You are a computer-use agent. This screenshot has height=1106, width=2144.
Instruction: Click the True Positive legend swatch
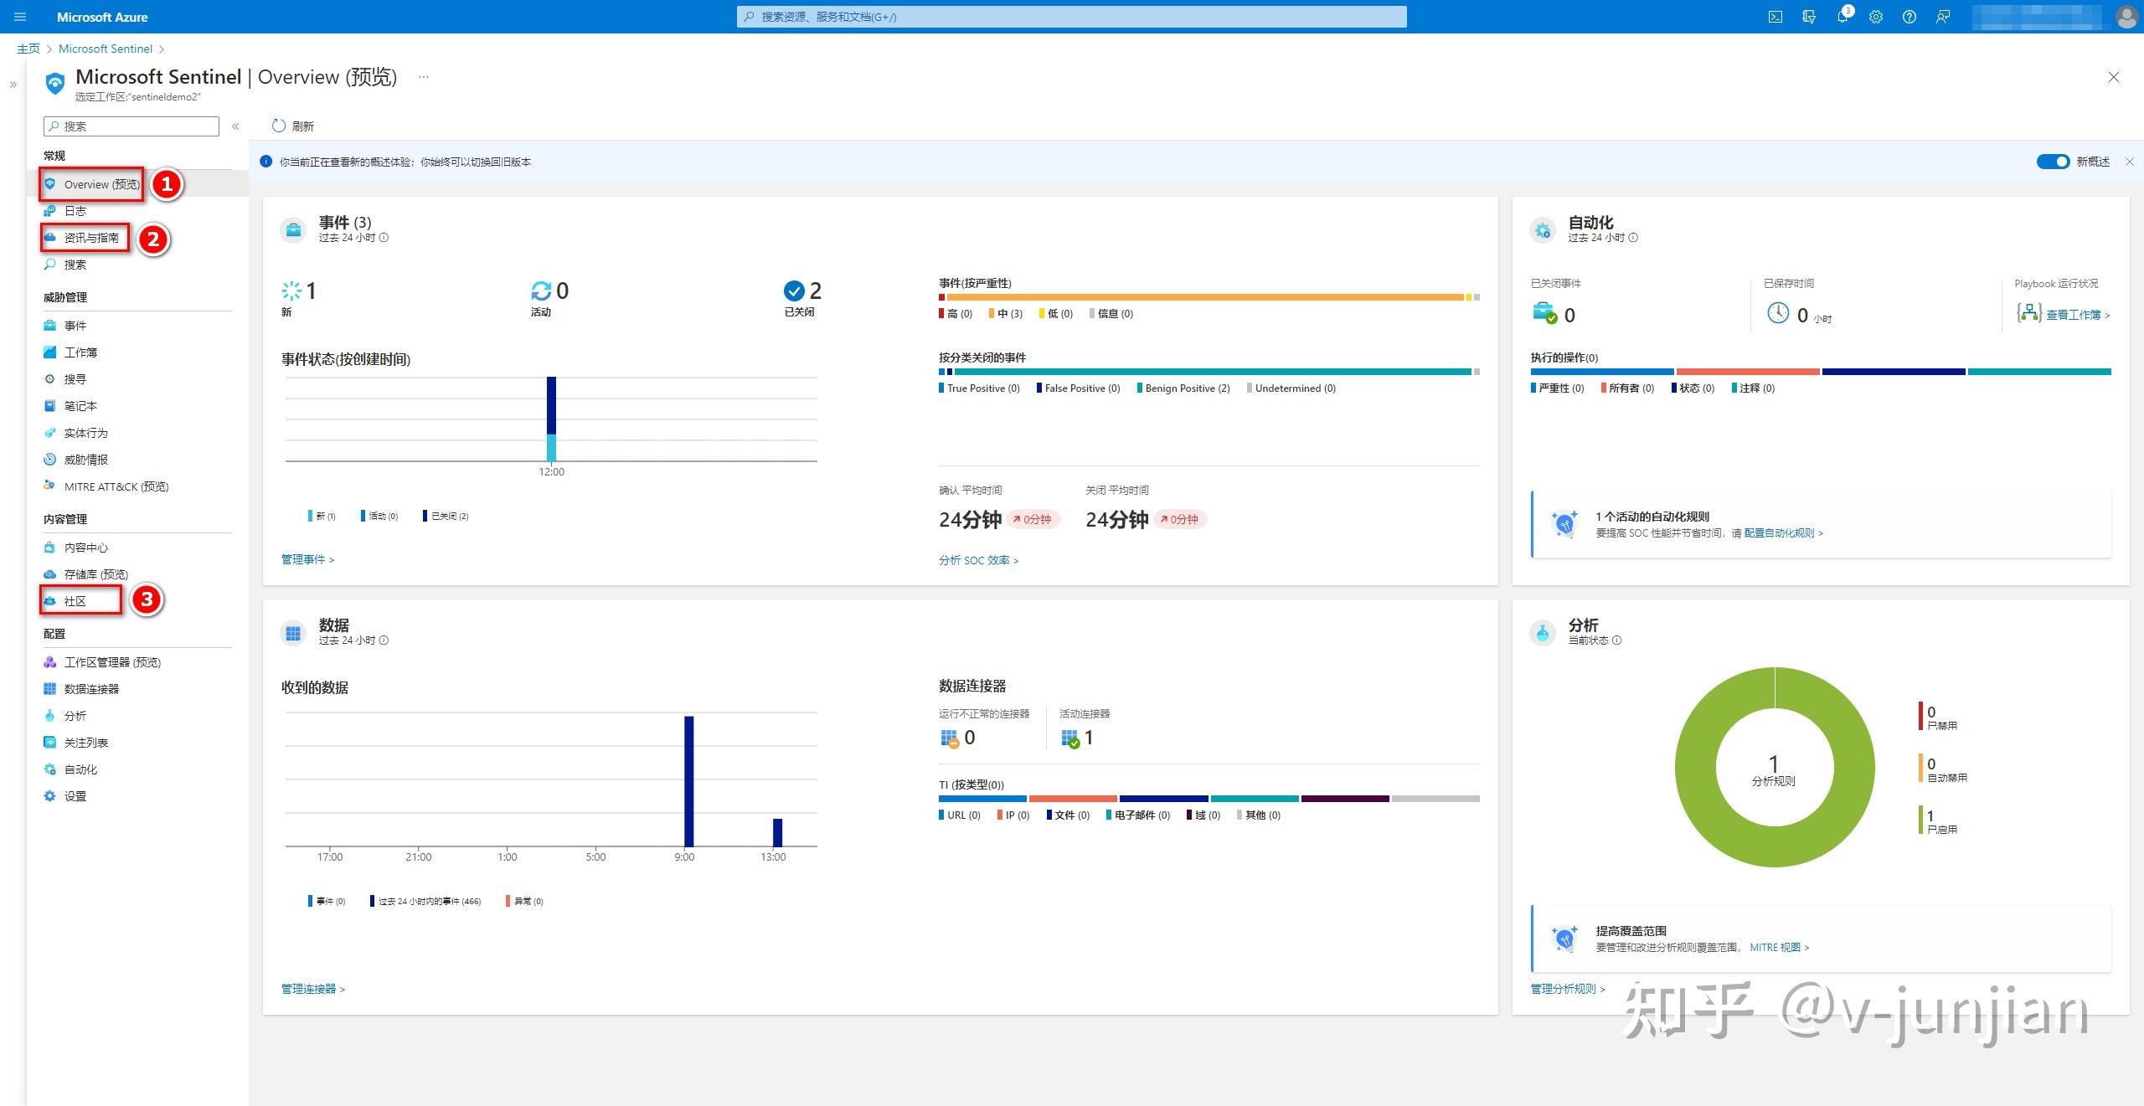tap(941, 388)
